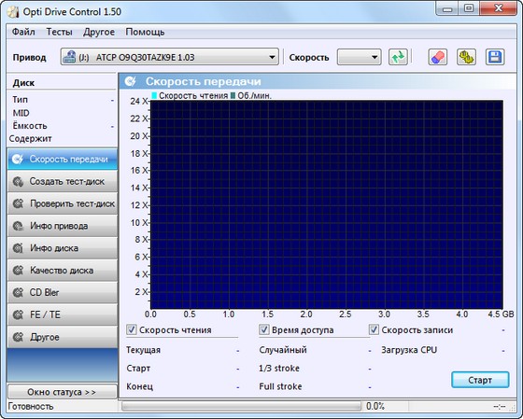The height and width of the screenshot is (419, 523).
Task: Open the Помощь menu
Action: [x=145, y=32]
